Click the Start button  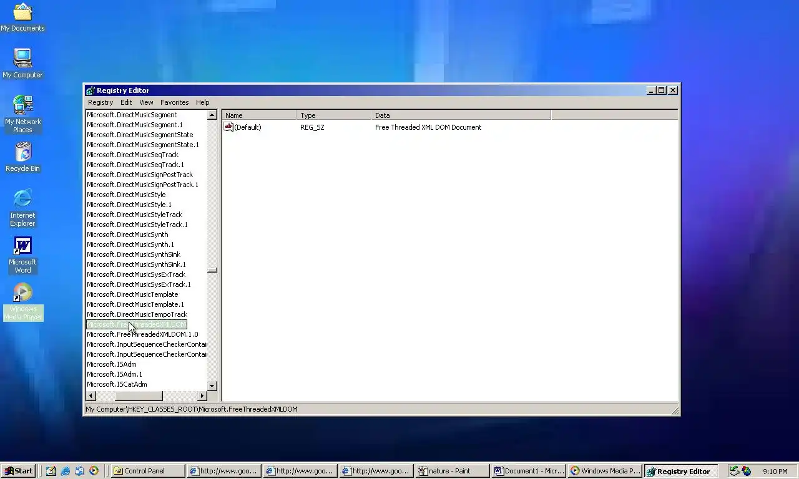18,471
